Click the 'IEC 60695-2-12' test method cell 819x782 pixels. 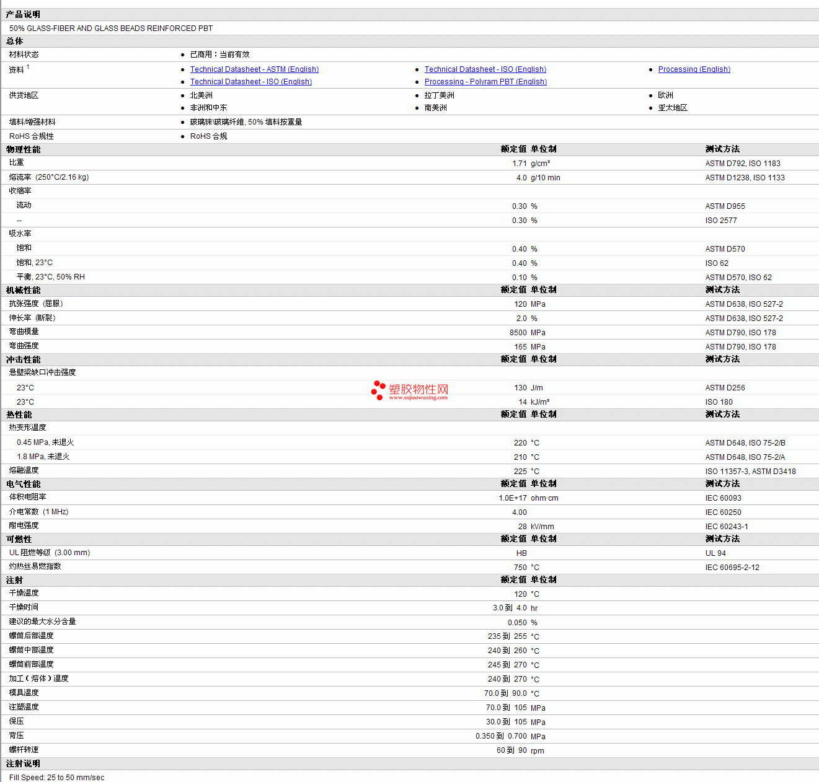[732, 568]
